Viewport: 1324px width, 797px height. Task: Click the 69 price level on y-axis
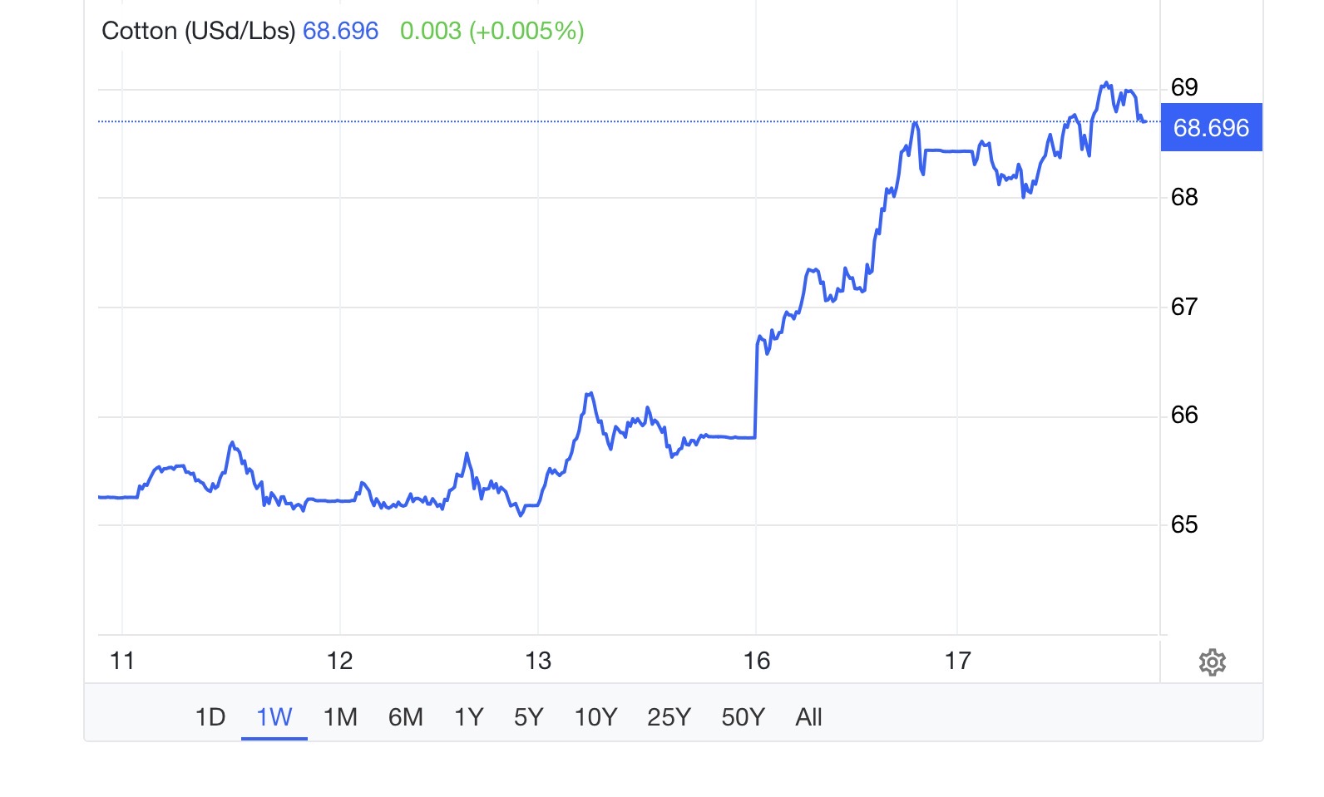tap(1184, 87)
